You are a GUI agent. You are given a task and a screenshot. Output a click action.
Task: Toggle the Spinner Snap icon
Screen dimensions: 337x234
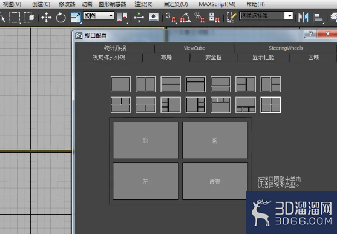pyautogui.click(x=214, y=18)
